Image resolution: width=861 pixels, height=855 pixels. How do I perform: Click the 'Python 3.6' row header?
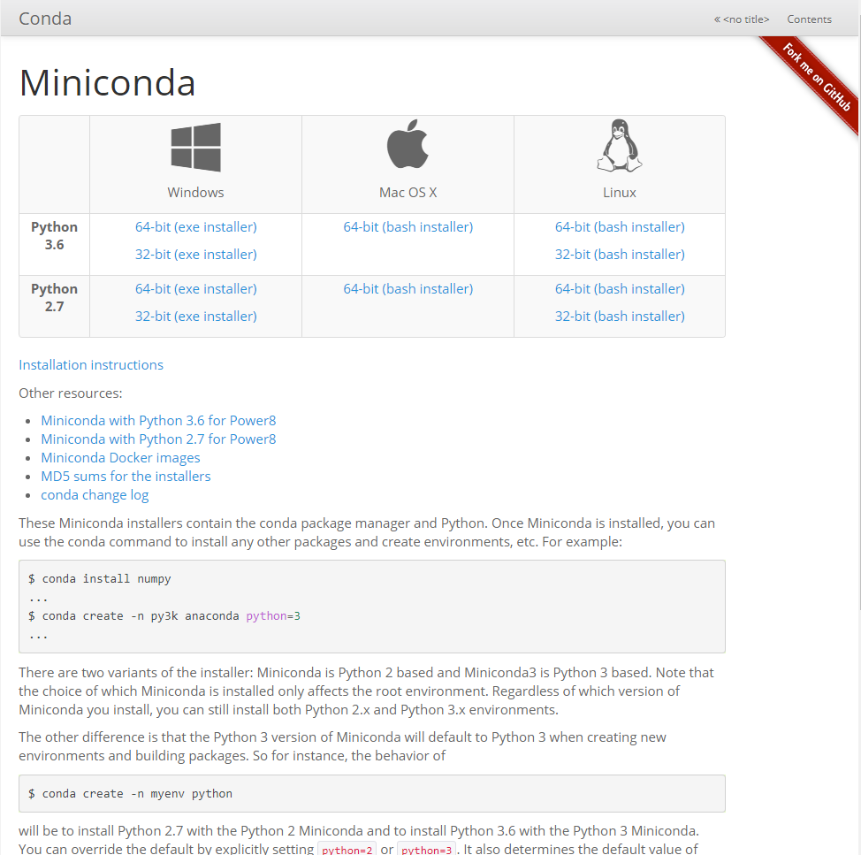click(x=54, y=235)
